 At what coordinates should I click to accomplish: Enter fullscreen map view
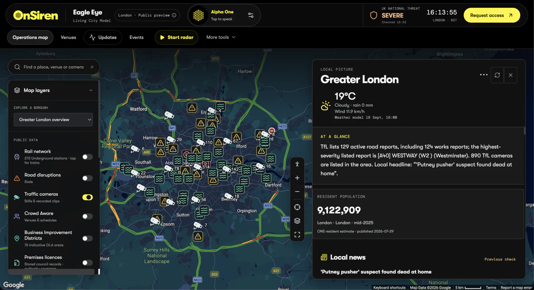[x=297, y=234]
